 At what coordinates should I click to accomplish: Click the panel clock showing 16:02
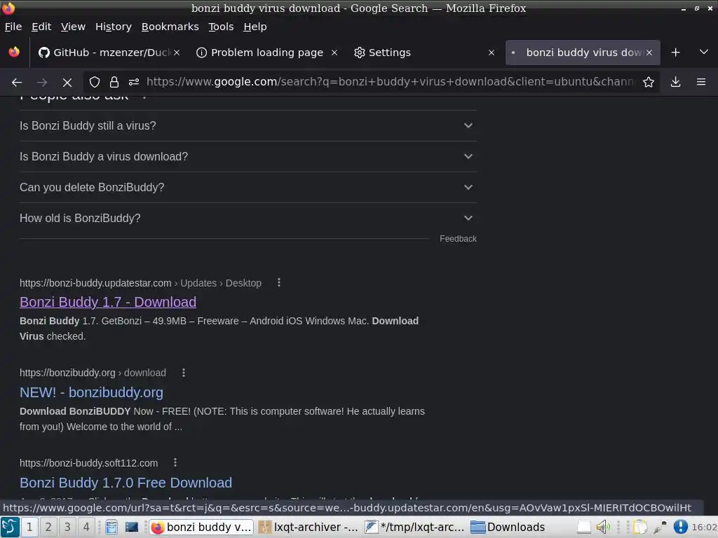point(704,527)
